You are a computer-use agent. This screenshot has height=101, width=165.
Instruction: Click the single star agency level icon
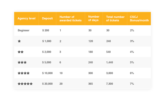click(19, 41)
